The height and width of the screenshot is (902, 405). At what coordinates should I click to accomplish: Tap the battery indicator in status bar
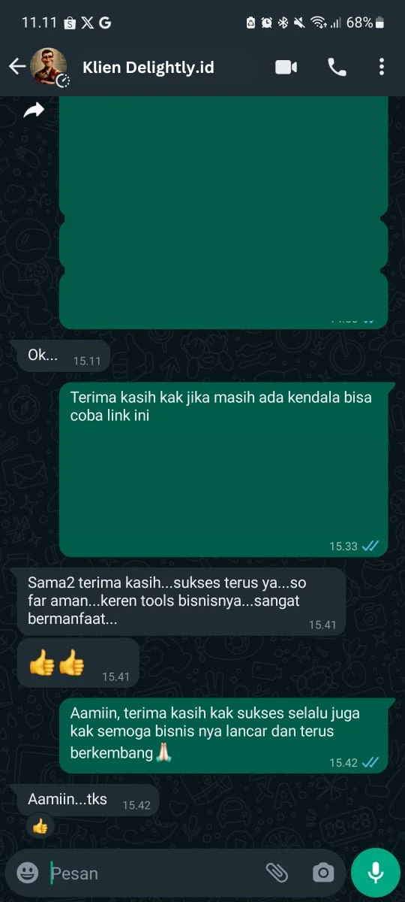[379, 23]
